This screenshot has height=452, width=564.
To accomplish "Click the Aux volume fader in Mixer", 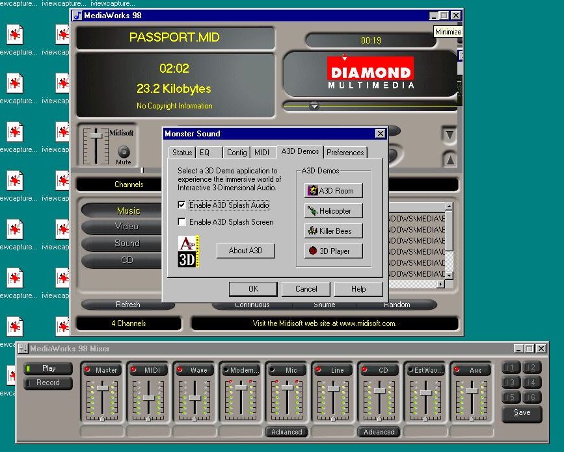I will [472, 390].
